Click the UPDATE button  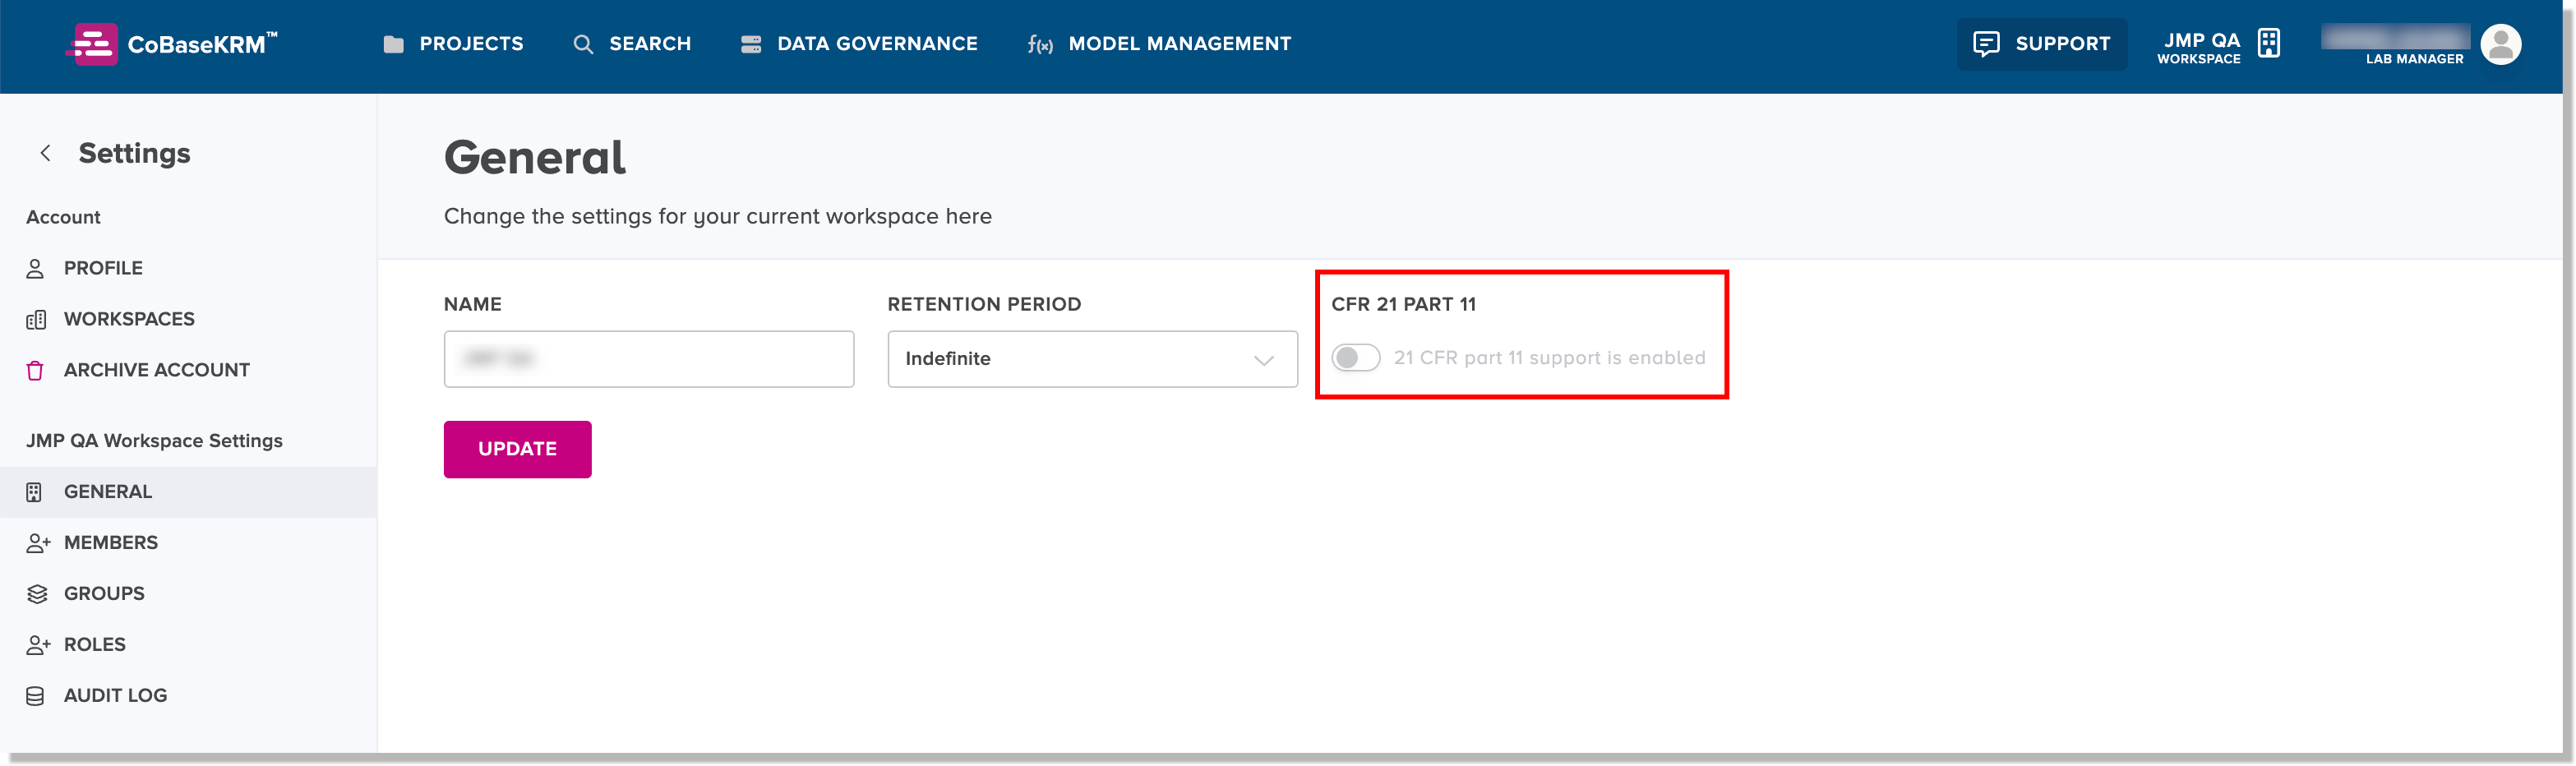[x=517, y=449]
